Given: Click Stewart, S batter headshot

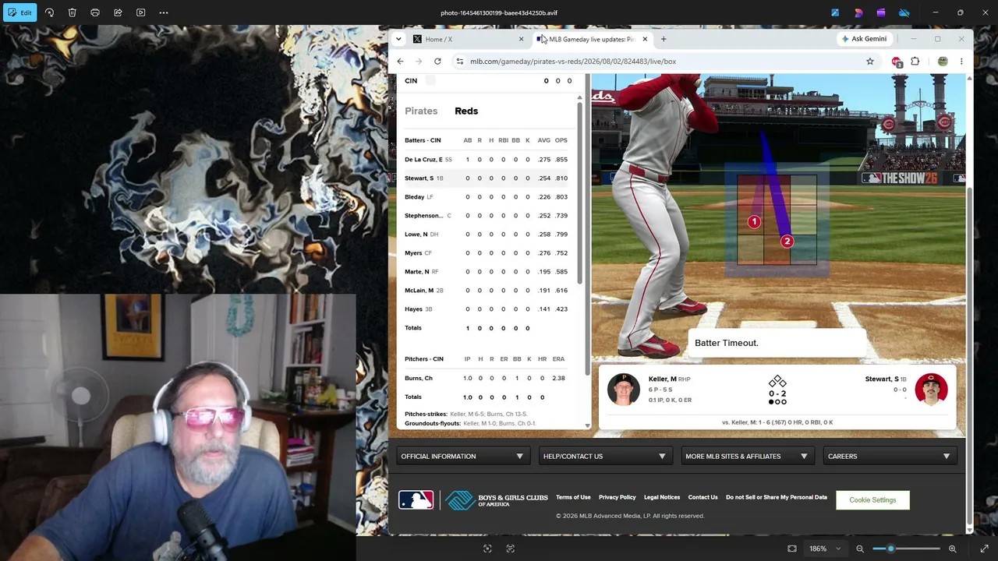Looking at the screenshot, I should [931, 390].
